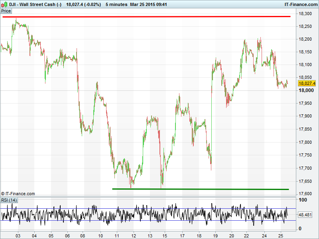Click the RSI (14) indicator label

(9, 200)
